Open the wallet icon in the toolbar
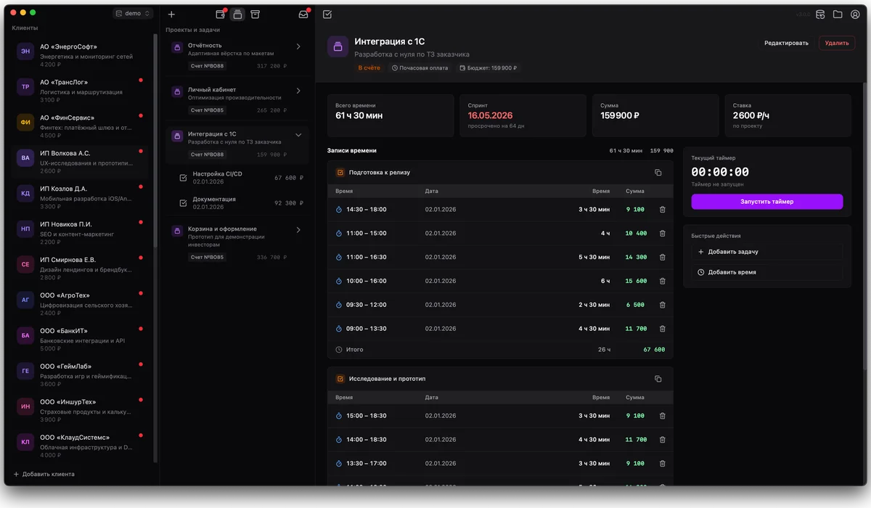 (x=221, y=14)
